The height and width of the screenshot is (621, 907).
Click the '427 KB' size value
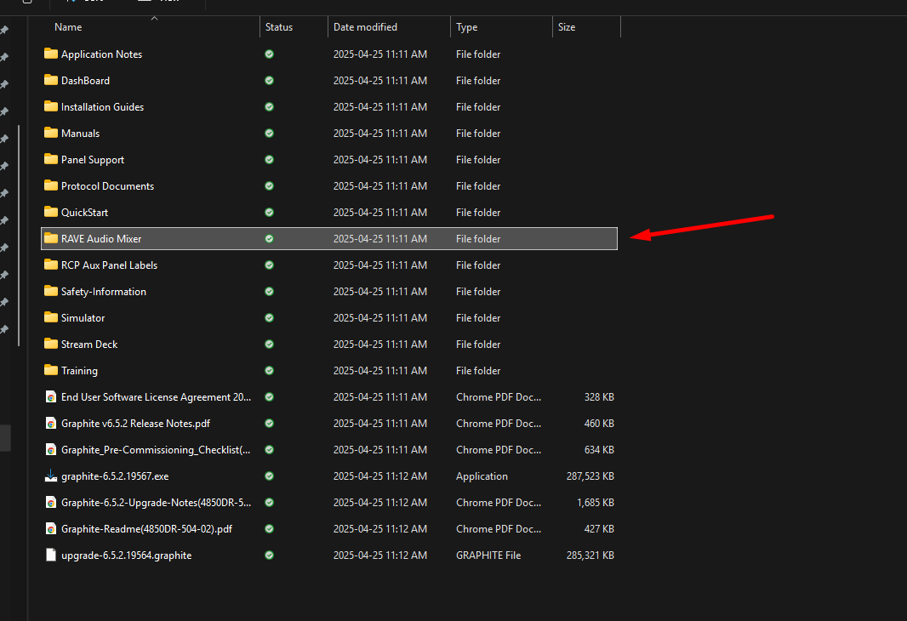[x=599, y=528]
